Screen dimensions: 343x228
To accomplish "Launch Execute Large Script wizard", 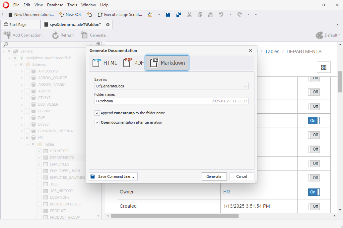I will (x=120, y=15).
